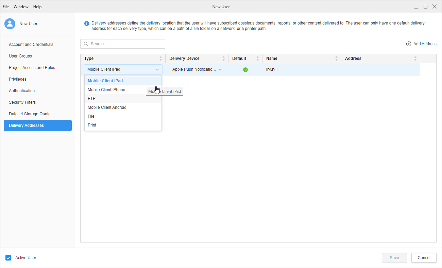The height and width of the screenshot is (268, 442).
Task: Toggle the Active User checkbox
Action: [x=8, y=258]
